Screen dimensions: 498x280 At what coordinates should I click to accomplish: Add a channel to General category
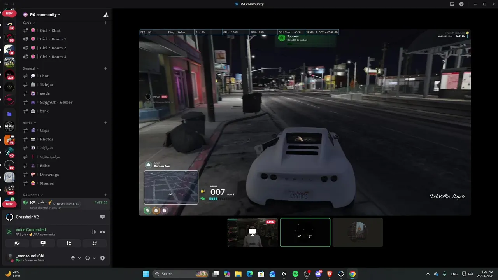click(x=105, y=68)
